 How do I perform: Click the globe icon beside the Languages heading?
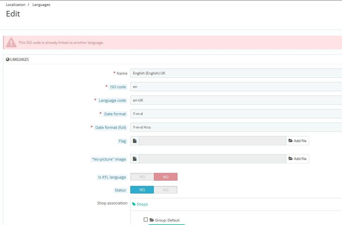click(x=8, y=59)
